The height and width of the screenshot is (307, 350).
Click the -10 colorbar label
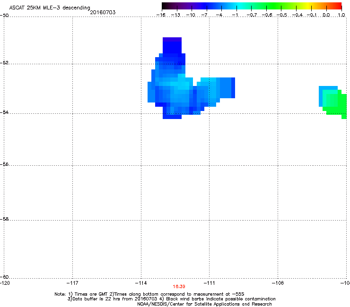[x=191, y=15]
